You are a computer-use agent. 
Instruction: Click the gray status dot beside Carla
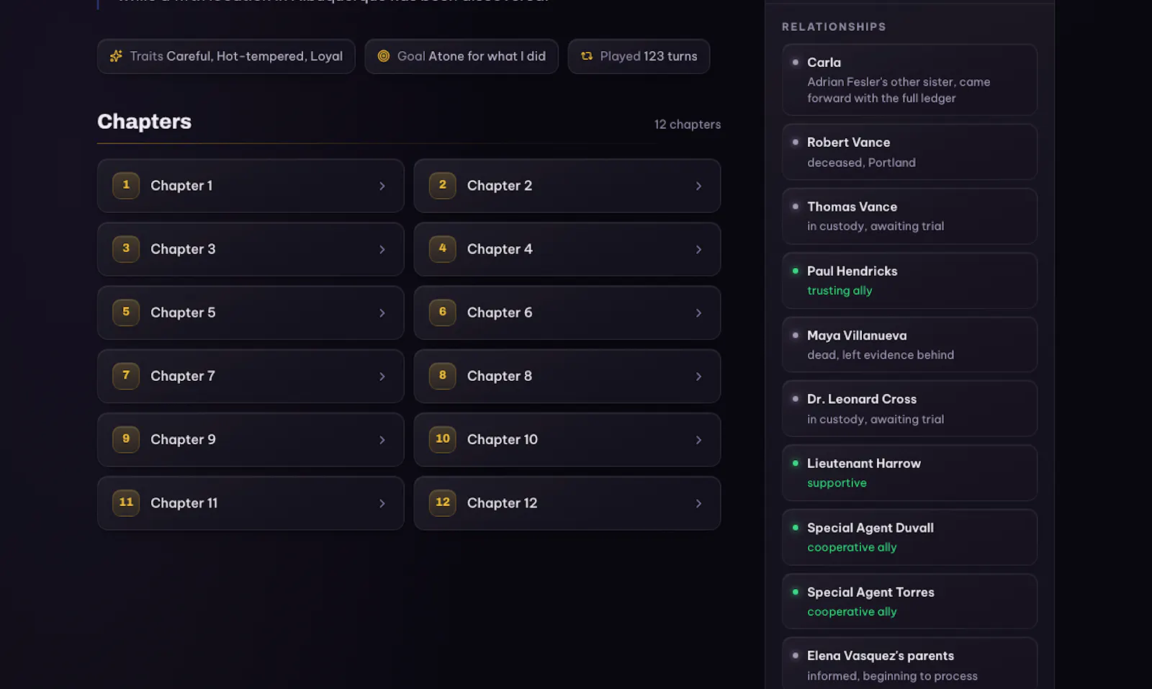point(796,62)
